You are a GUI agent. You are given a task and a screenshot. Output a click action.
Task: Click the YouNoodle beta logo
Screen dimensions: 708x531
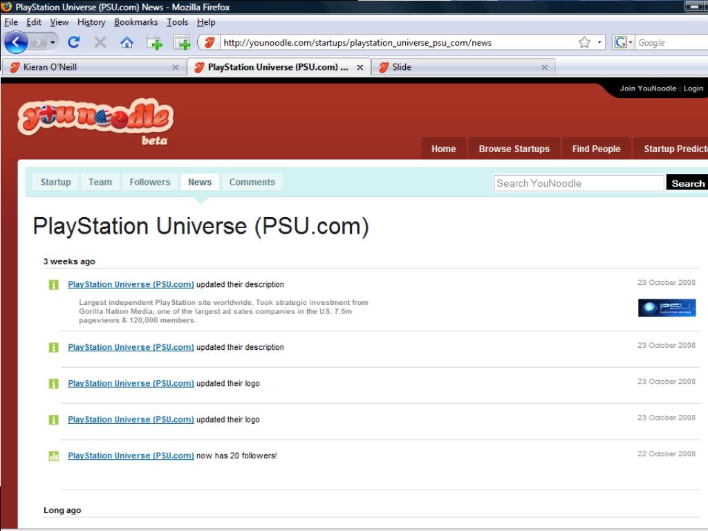click(x=95, y=122)
